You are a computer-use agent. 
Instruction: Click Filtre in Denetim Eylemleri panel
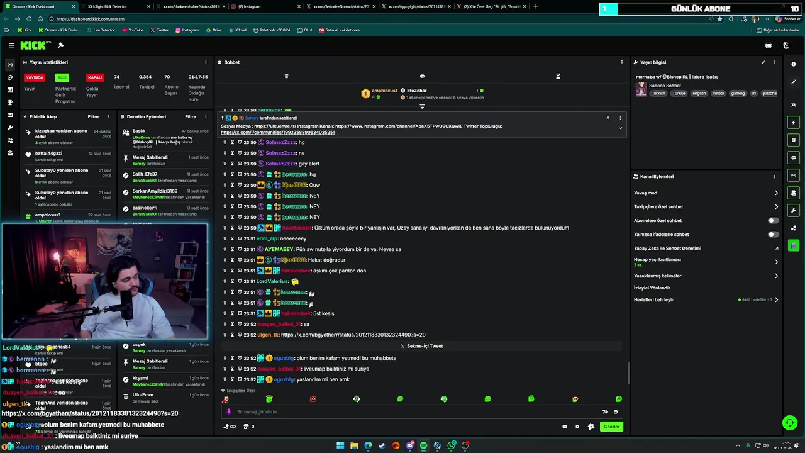pos(191,116)
